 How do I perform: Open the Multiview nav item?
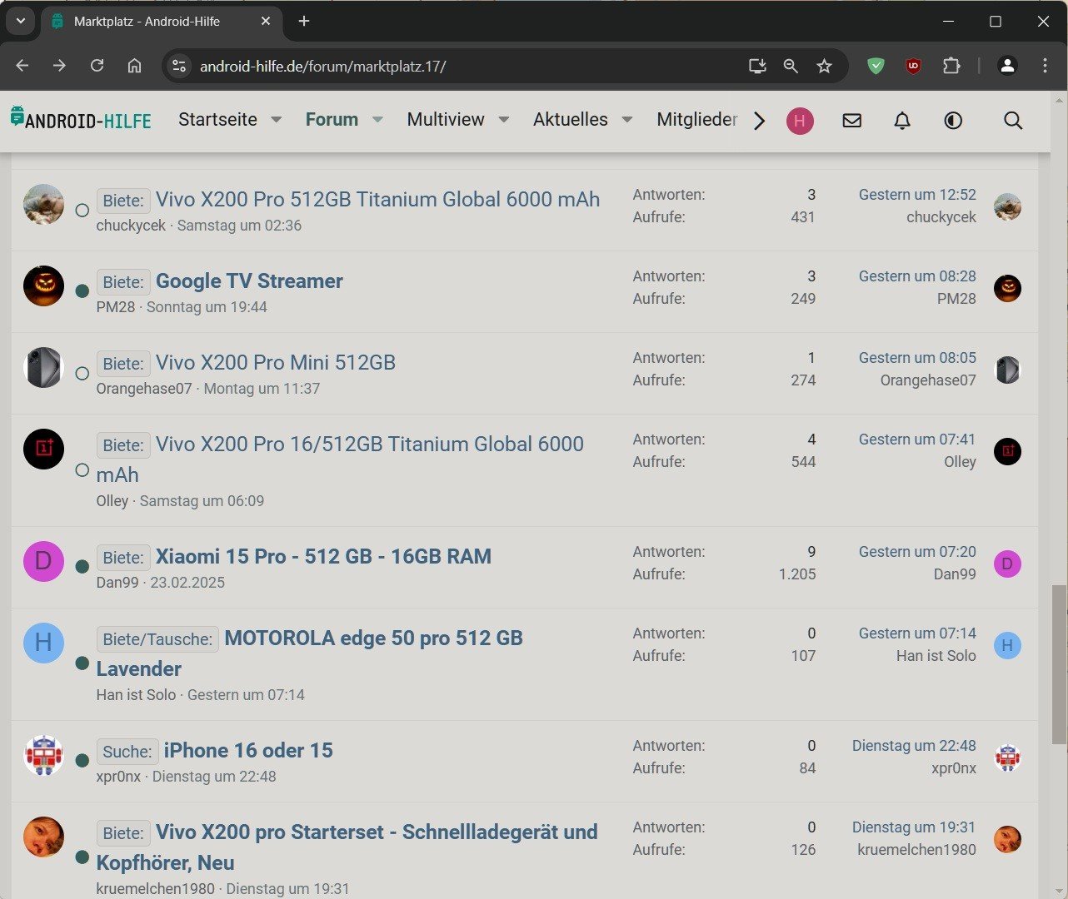[446, 120]
